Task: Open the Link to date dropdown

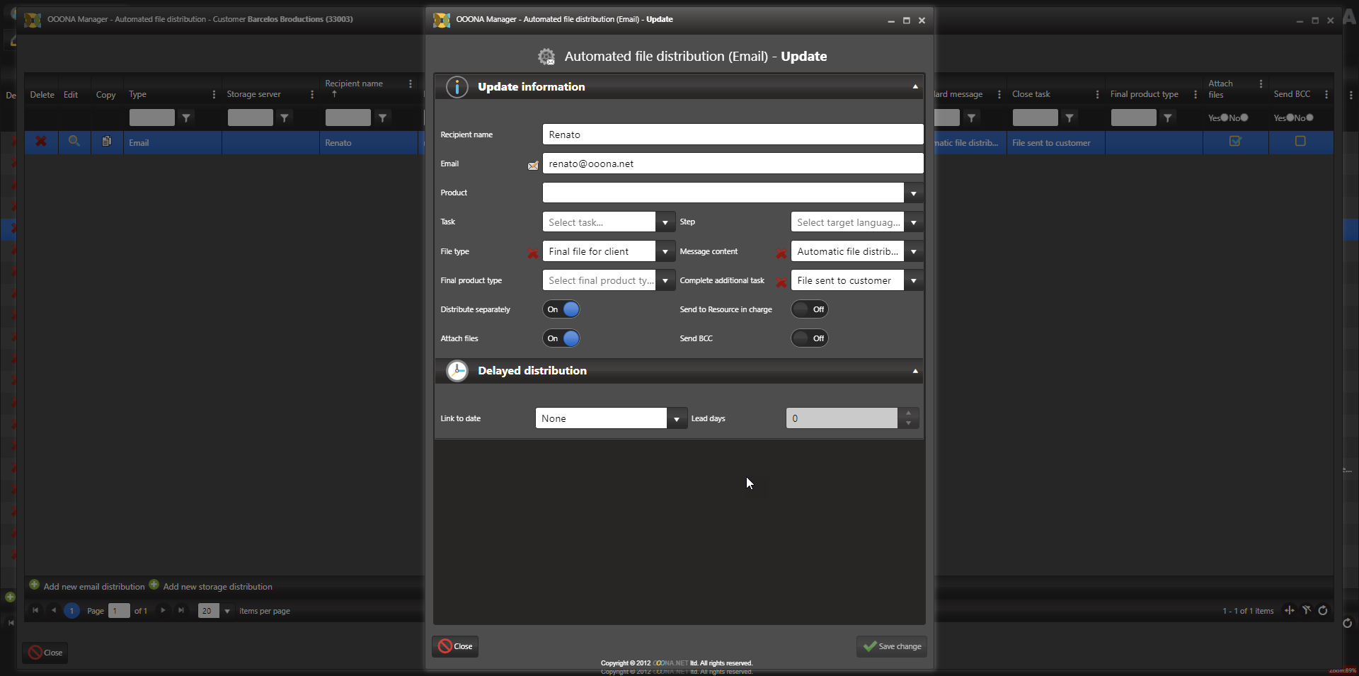Action: pyautogui.click(x=676, y=419)
